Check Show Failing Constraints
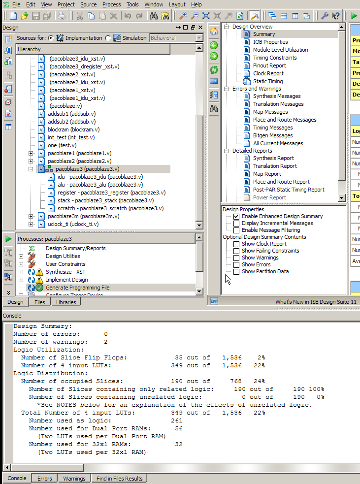The width and height of the screenshot is (360, 484). [236, 251]
